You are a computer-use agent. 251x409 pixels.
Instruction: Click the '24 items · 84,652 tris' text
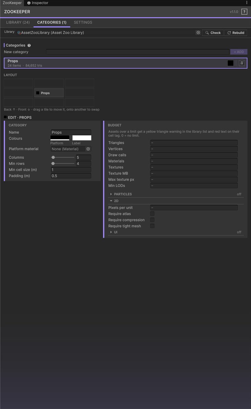coord(25,66)
